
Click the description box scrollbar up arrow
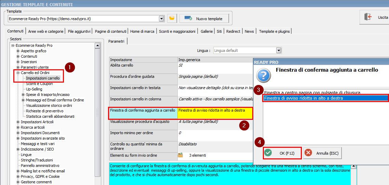[x=354, y=167]
